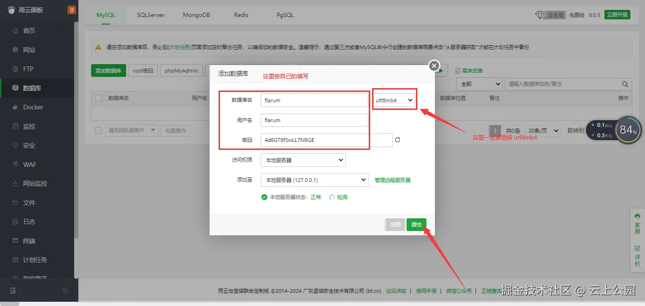The width and height of the screenshot is (645, 306).
Task: Click the 批量操作 button
Action: 176,131
